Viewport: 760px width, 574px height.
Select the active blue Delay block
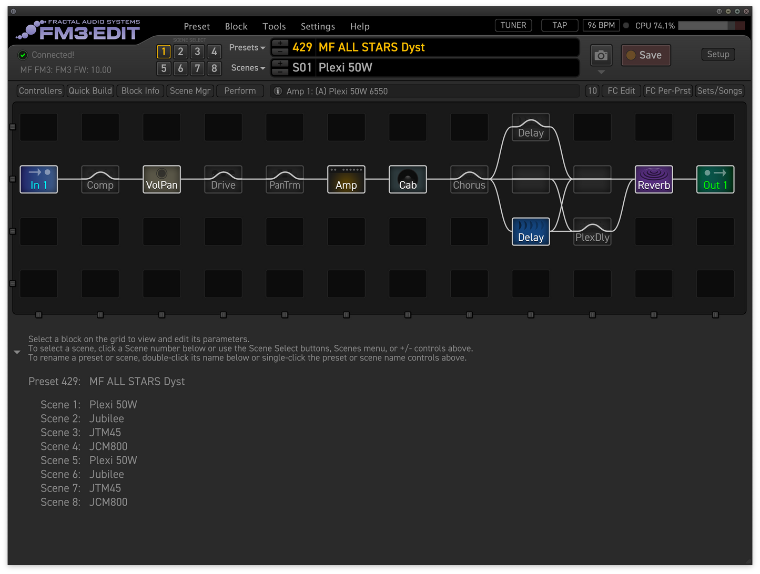coord(531,231)
